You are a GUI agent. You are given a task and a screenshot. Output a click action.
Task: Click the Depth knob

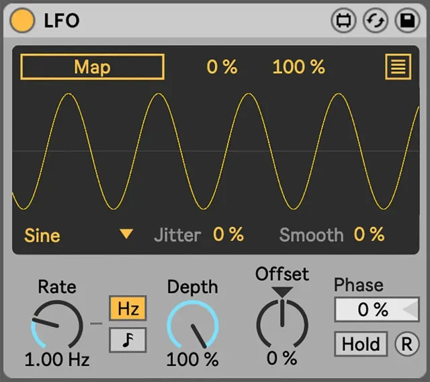[x=193, y=325]
